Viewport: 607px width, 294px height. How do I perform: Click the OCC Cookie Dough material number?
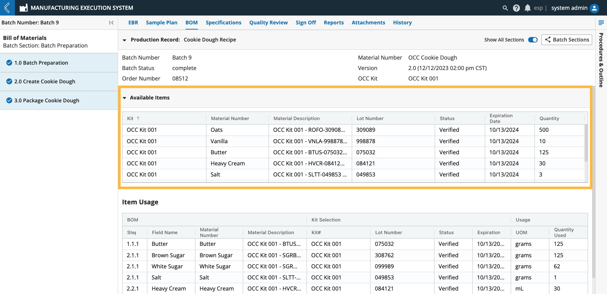[x=433, y=58]
